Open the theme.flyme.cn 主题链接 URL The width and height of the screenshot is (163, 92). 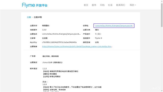pos(77,46)
